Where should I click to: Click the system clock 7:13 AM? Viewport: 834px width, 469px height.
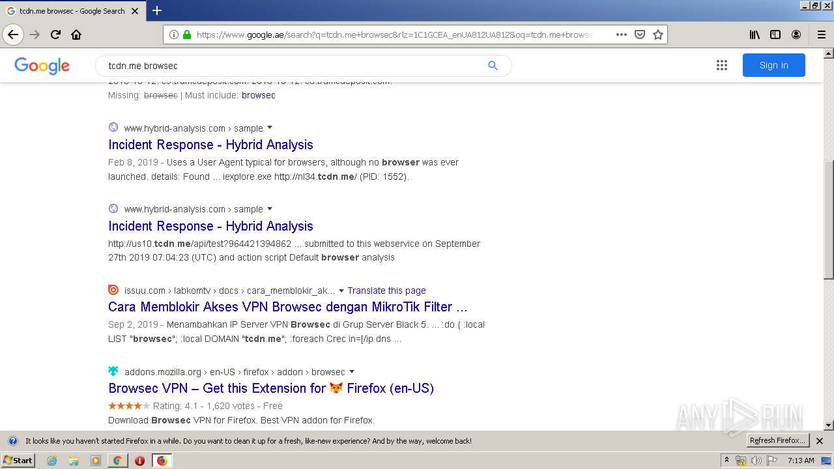tap(801, 461)
